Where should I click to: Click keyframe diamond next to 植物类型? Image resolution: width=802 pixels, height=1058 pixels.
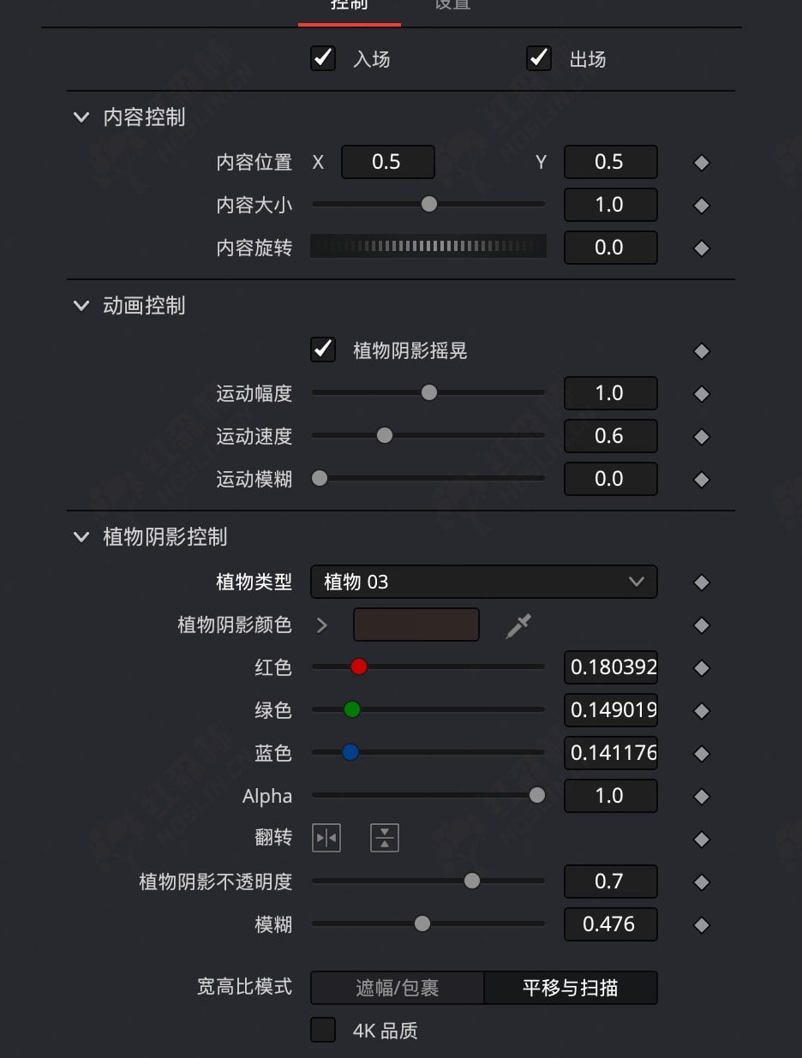702,583
